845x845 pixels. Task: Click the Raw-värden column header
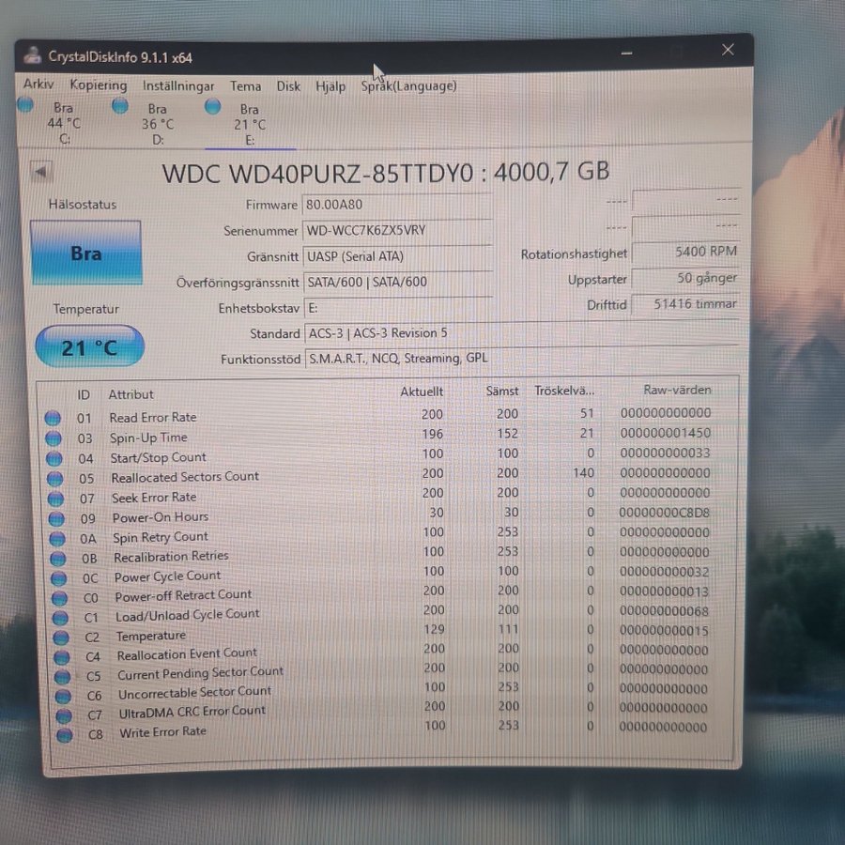click(x=676, y=390)
